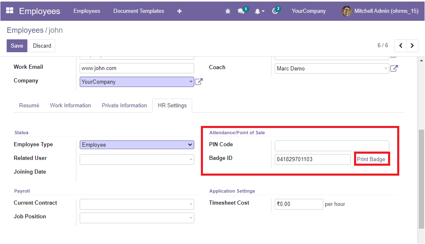Viewport: 425px width, 244px height.
Task: Expand the Coach dropdown
Action: [332, 68]
